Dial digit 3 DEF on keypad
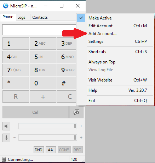 point(67,43)
